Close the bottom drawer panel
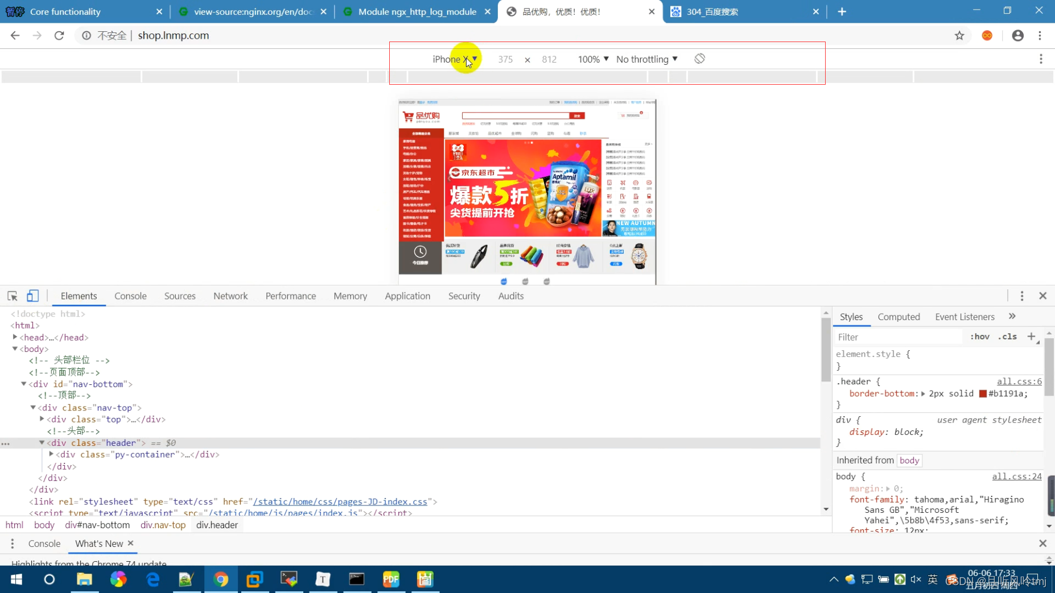1055x593 pixels. (x=1042, y=543)
